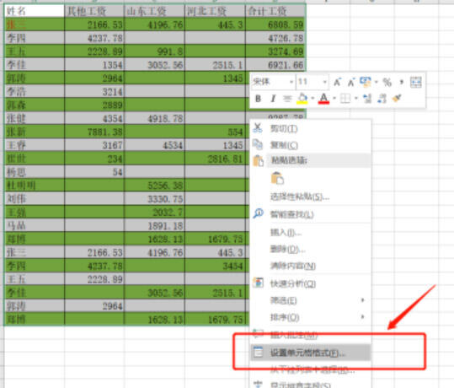Image resolution: width=454 pixels, height=388 pixels.
Task: Click the name cell 刘伟
Action: [35, 199]
